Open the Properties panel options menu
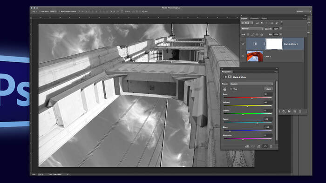The height and width of the screenshot is (183, 326). [276, 72]
